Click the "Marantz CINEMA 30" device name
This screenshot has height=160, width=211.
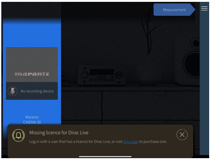[32, 120]
